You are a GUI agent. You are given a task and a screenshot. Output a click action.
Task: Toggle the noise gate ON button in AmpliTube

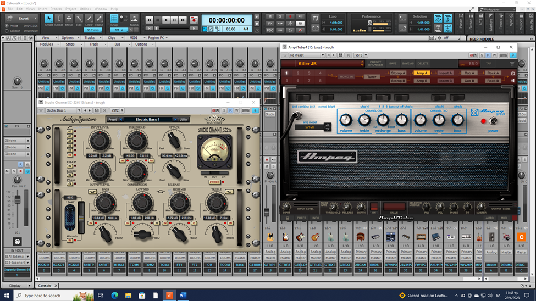tap(374, 207)
